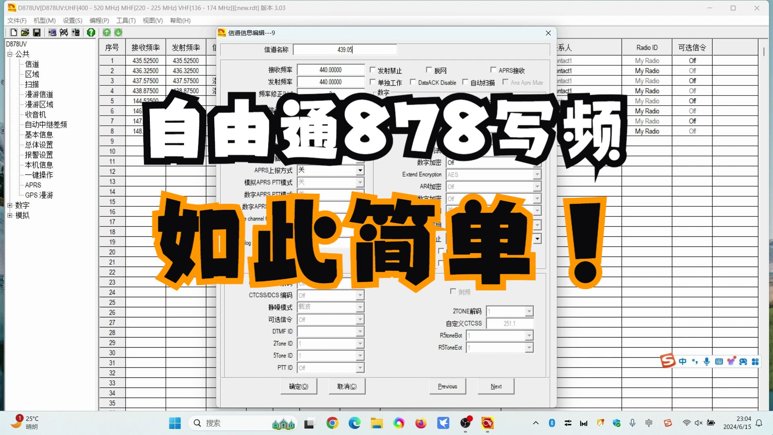Click the muted speaker volume tray icon
The height and width of the screenshot is (435, 773).
pos(699,423)
